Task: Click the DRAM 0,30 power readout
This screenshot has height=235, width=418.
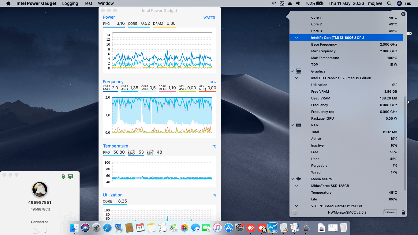Action: (x=164, y=24)
